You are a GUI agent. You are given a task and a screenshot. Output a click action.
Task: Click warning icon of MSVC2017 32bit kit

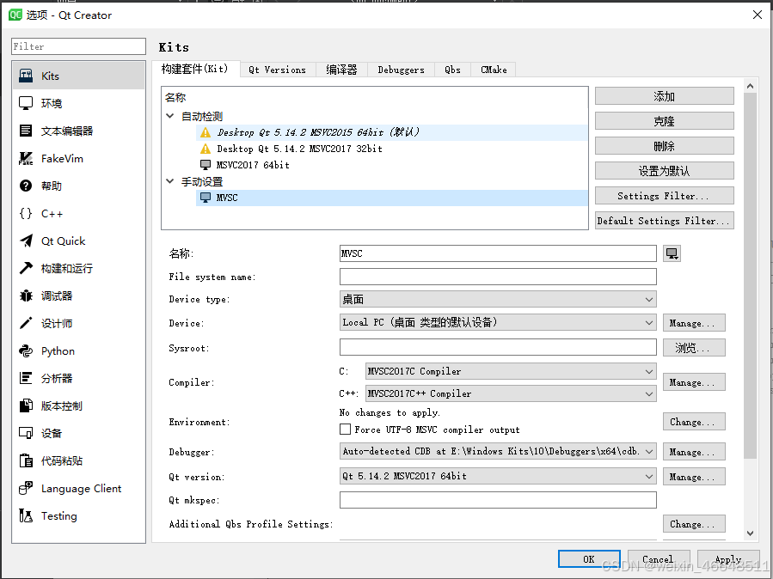[206, 149]
